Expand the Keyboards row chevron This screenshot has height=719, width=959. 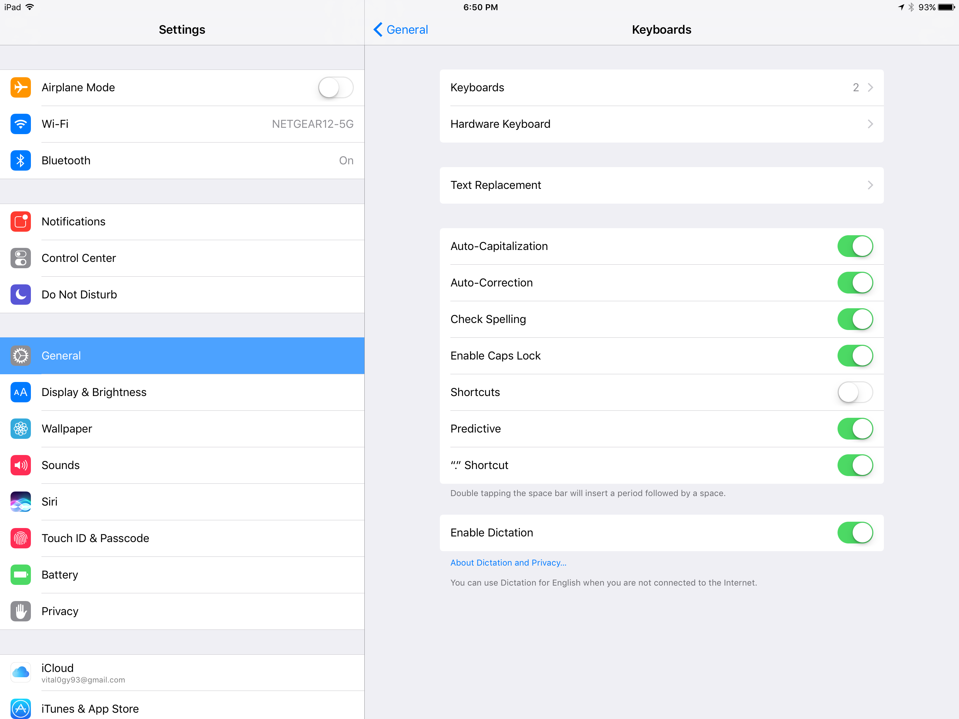[870, 88]
